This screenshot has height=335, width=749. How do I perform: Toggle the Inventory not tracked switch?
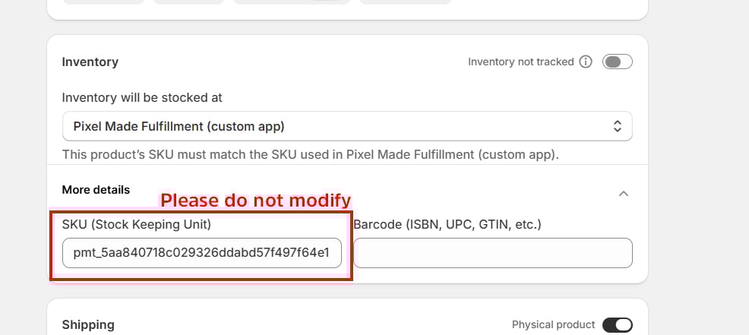(x=617, y=62)
